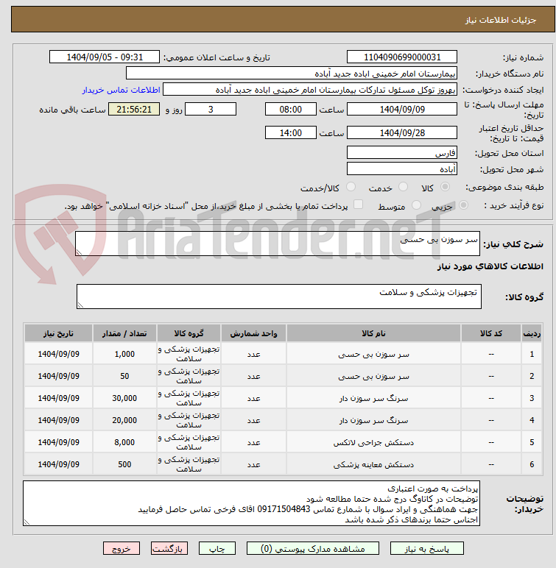Click the تاریخ نیاز column header
The height and width of the screenshot is (568, 556).
pos(58,333)
